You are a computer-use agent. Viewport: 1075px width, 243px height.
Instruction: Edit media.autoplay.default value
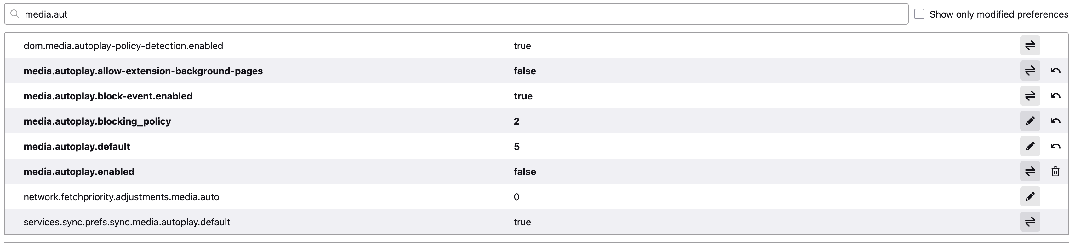[x=1030, y=146]
